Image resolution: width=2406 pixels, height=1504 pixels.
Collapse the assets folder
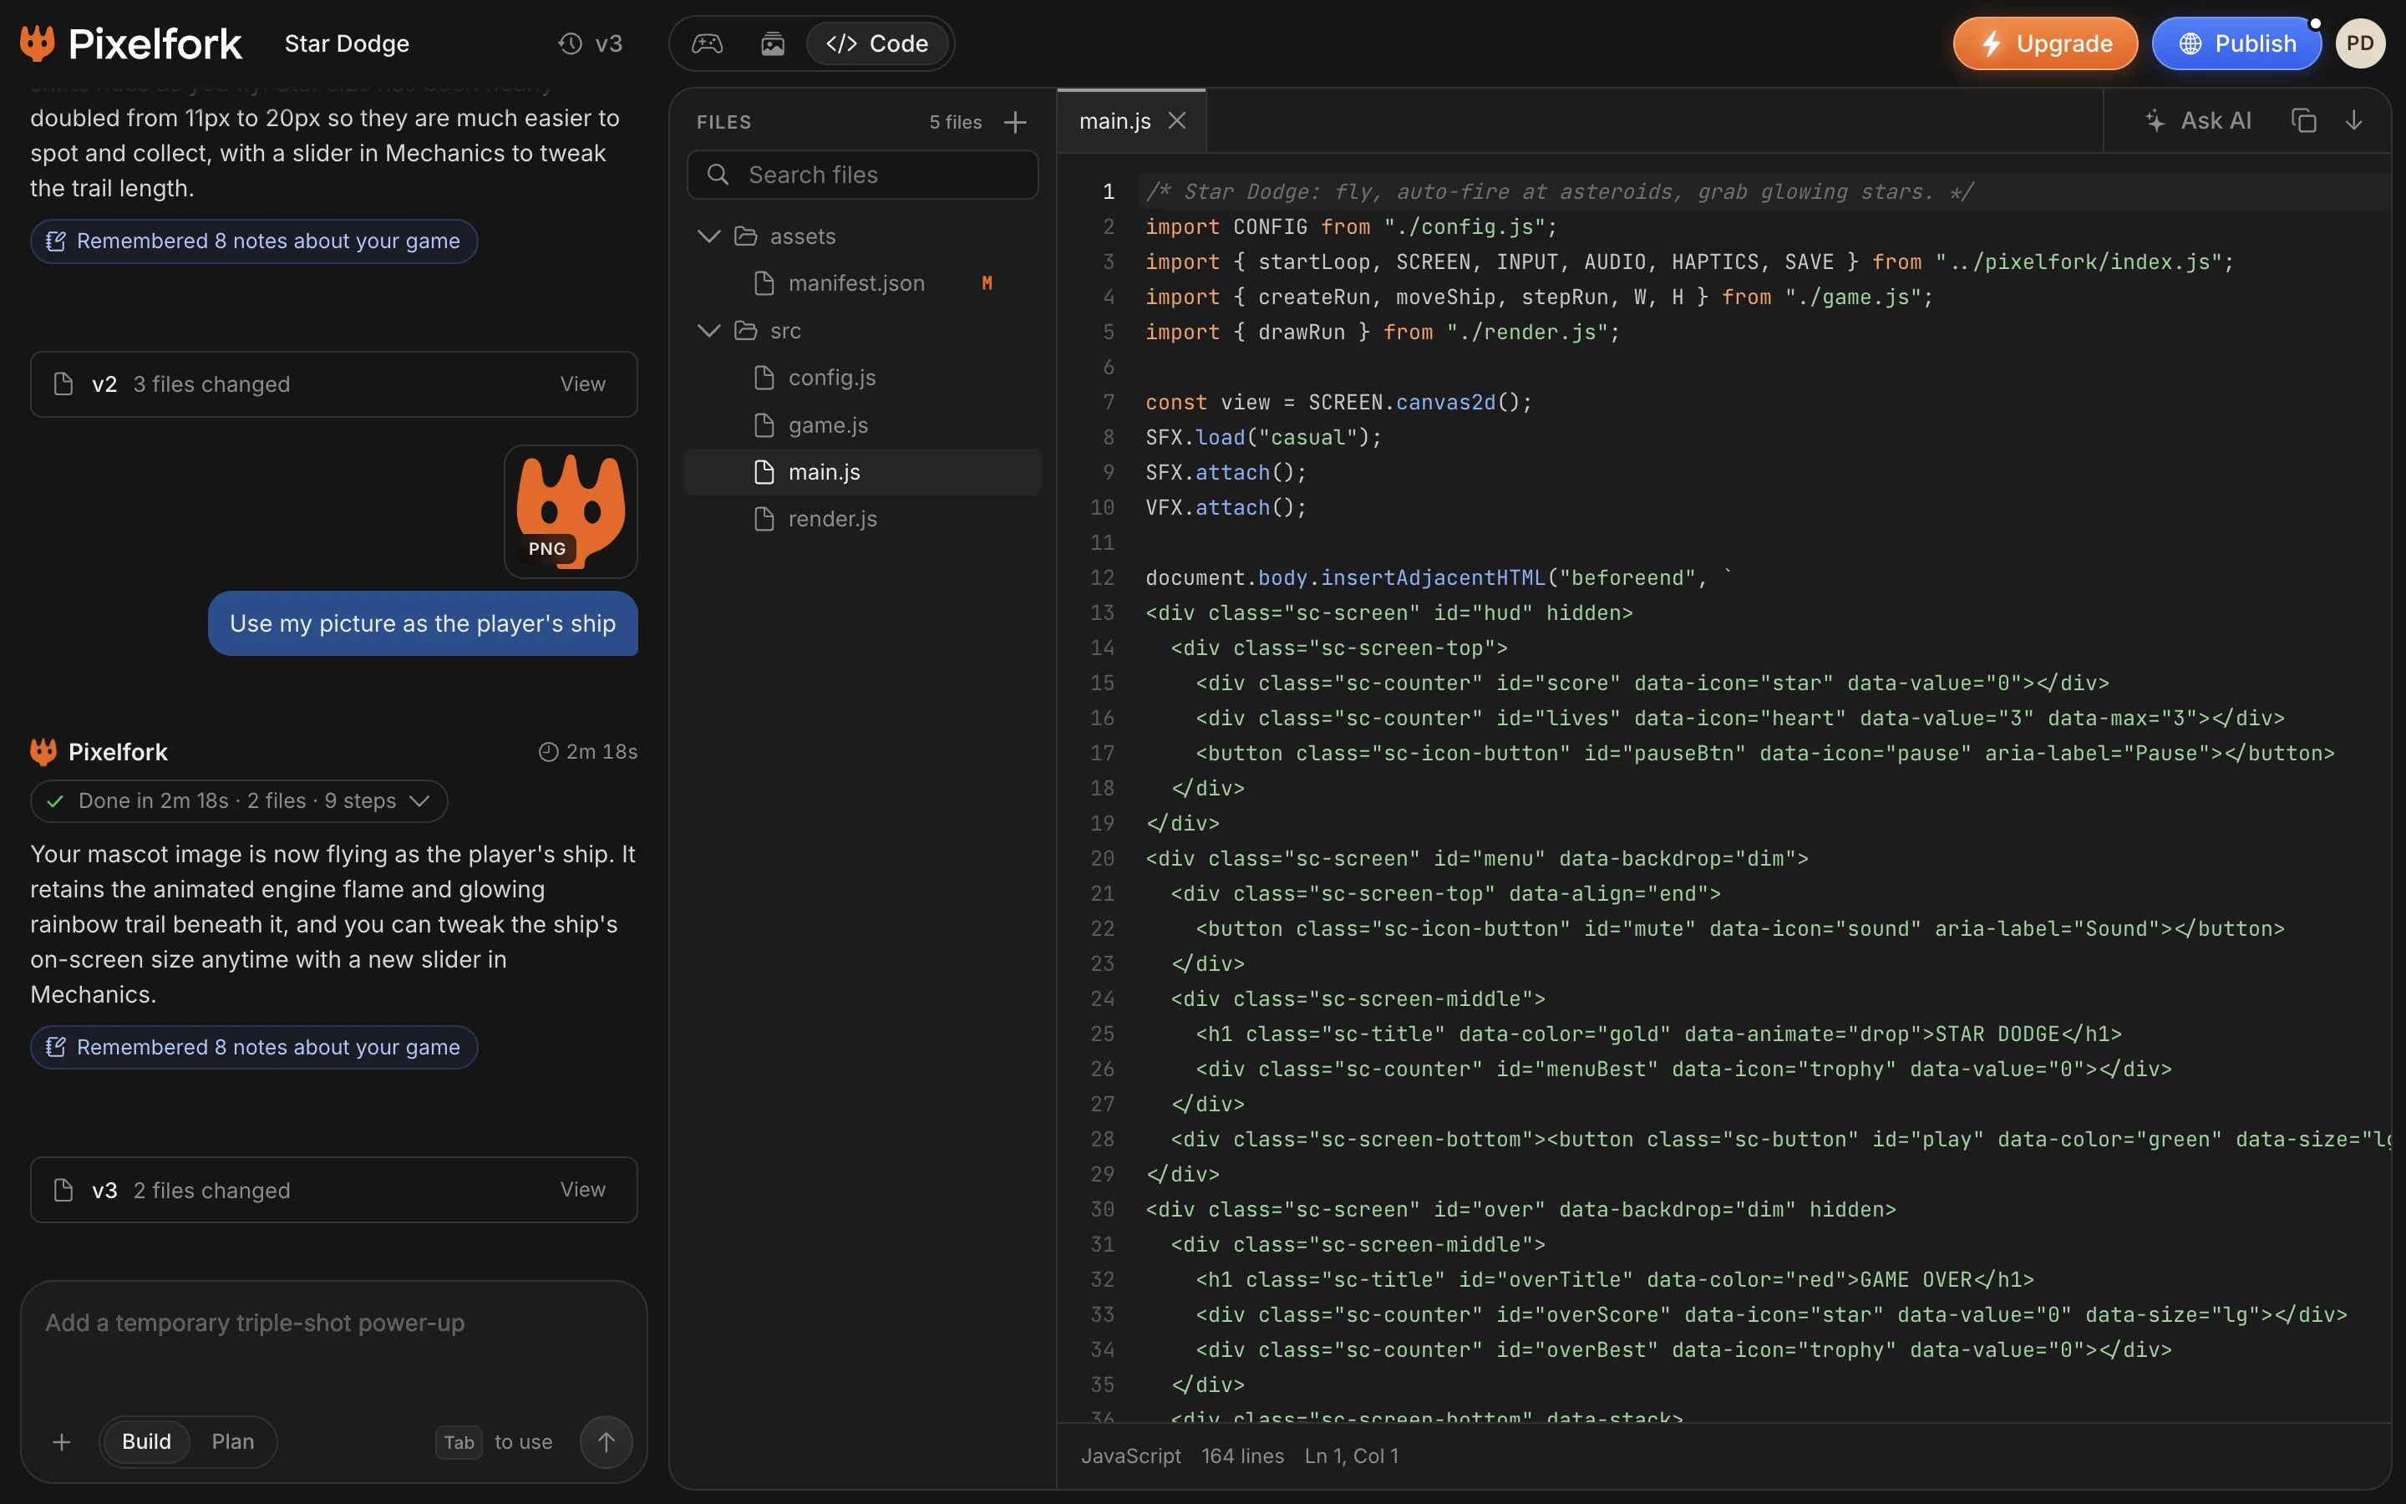[x=709, y=236]
